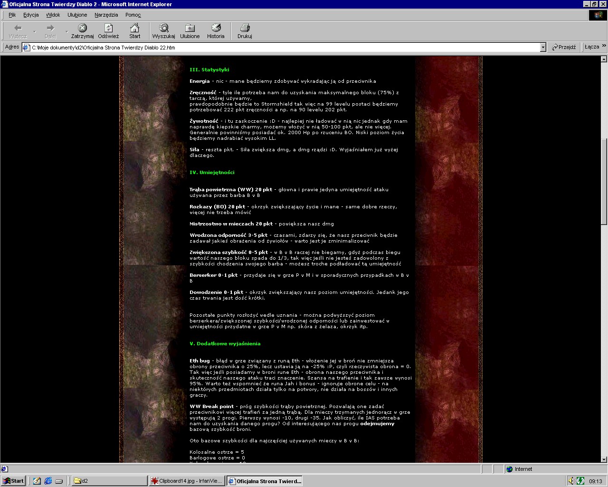Image resolution: width=608 pixels, height=487 pixels.
Task: Open Ulubione favorites folder icon
Action: click(190, 28)
